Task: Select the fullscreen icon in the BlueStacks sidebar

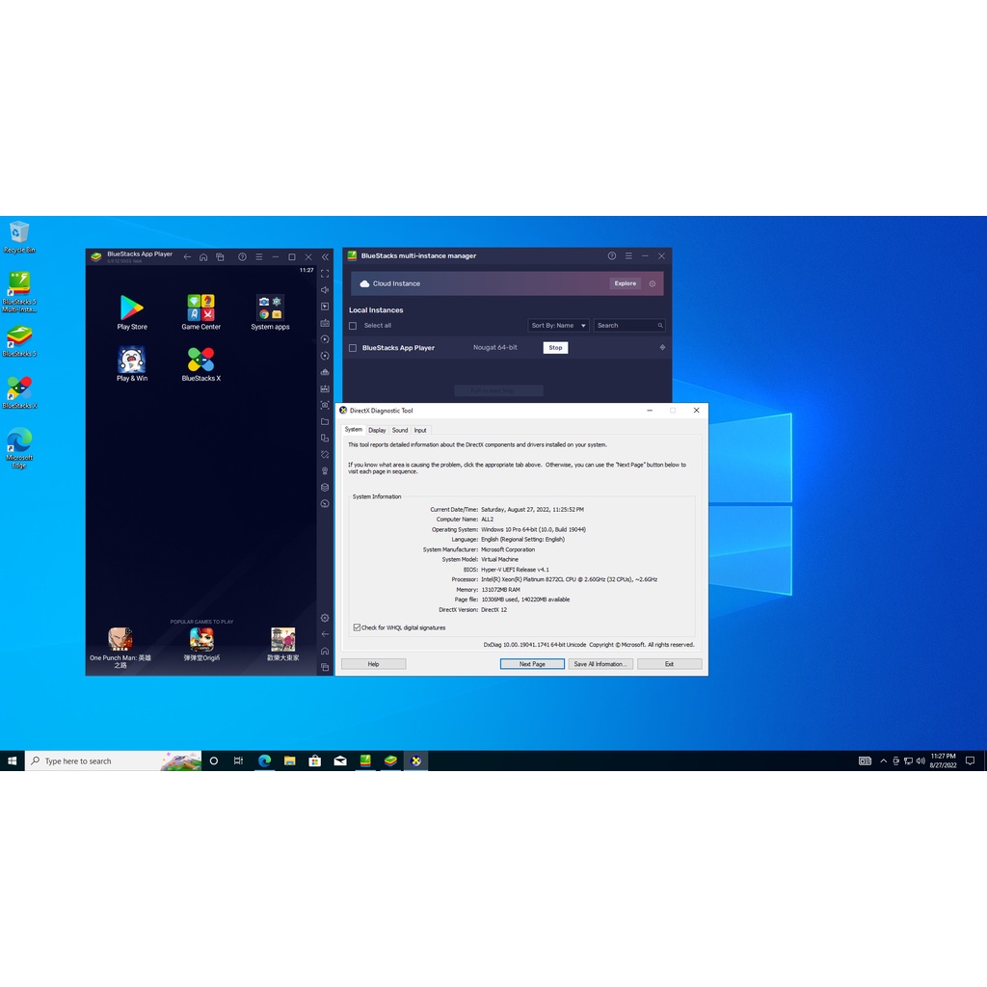Action: point(324,273)
